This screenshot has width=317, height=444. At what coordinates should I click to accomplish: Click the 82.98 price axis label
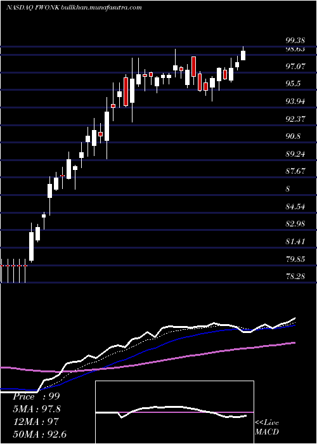(295, 224)
